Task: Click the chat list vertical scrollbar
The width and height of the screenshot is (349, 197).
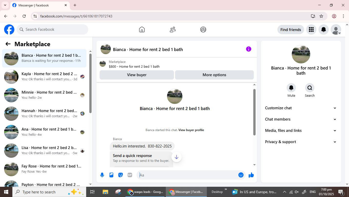Action: point(90,83)
